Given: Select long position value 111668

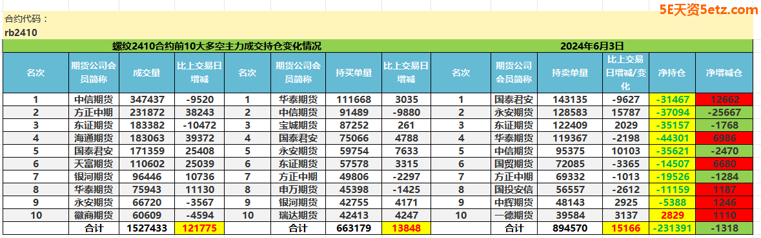Looking at the screenshot, I should point(354,100).
